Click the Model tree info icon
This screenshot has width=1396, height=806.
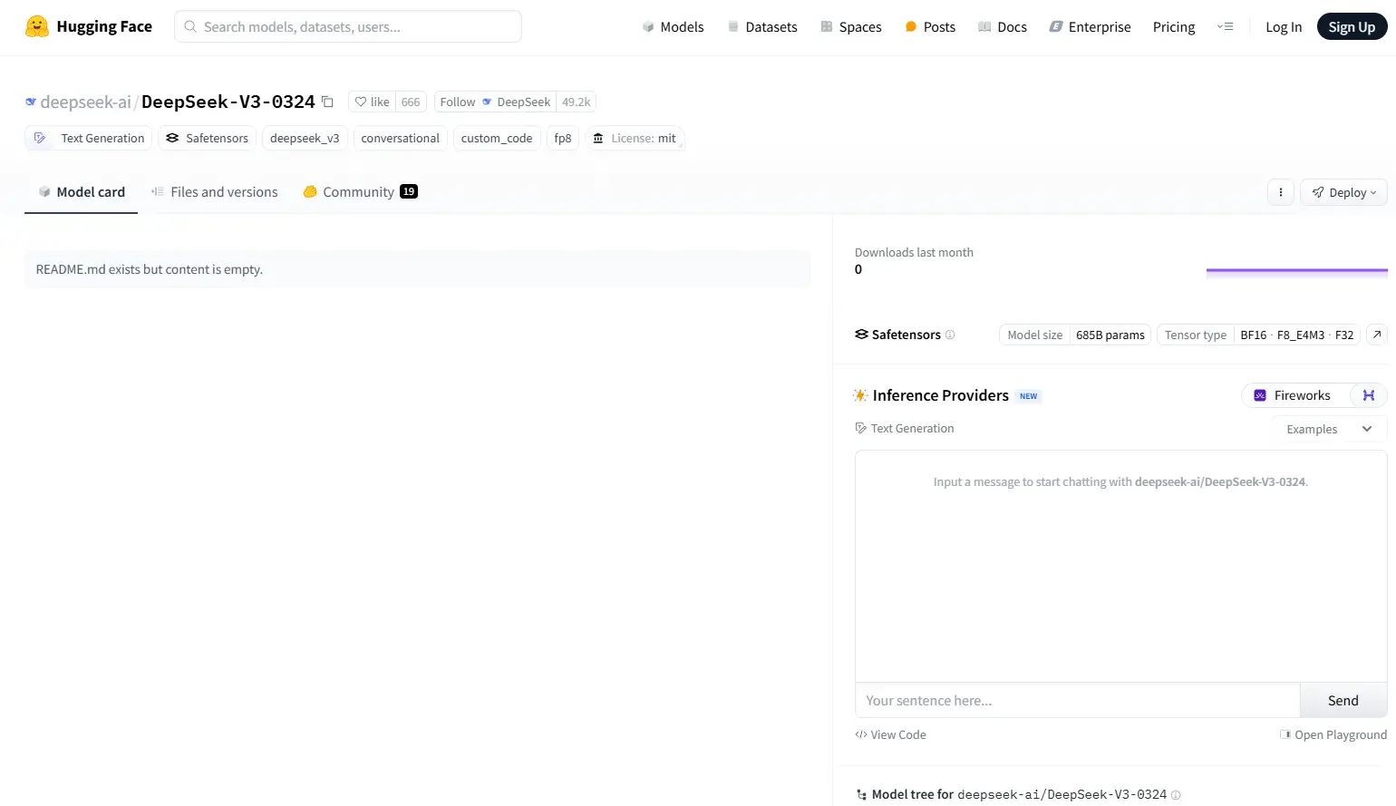click(1176, 795)
